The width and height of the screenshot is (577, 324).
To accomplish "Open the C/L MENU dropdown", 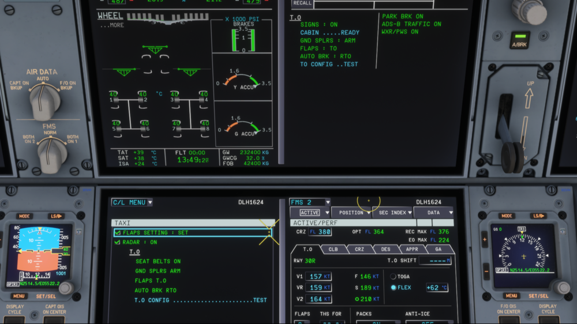I will [132, 202].
